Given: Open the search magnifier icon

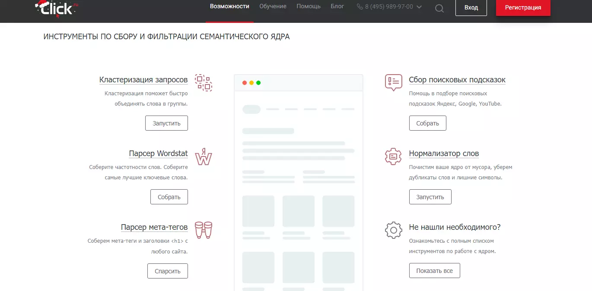Looking at the screenshot, I should (439, 8).
